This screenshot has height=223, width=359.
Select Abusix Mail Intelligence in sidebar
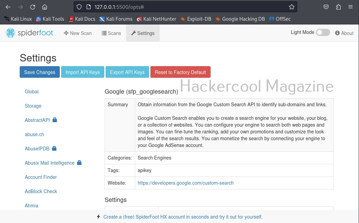pyautogui.click(x=50, y=163)
